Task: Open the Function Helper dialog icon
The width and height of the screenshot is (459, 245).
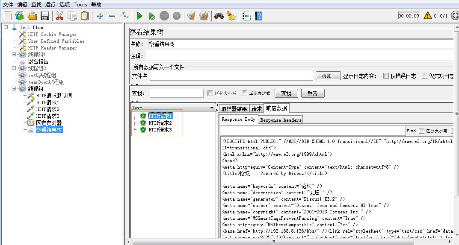Action: point(246,16)
